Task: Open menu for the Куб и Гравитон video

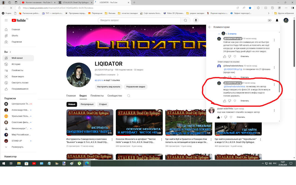Action: tap(211, 139)
